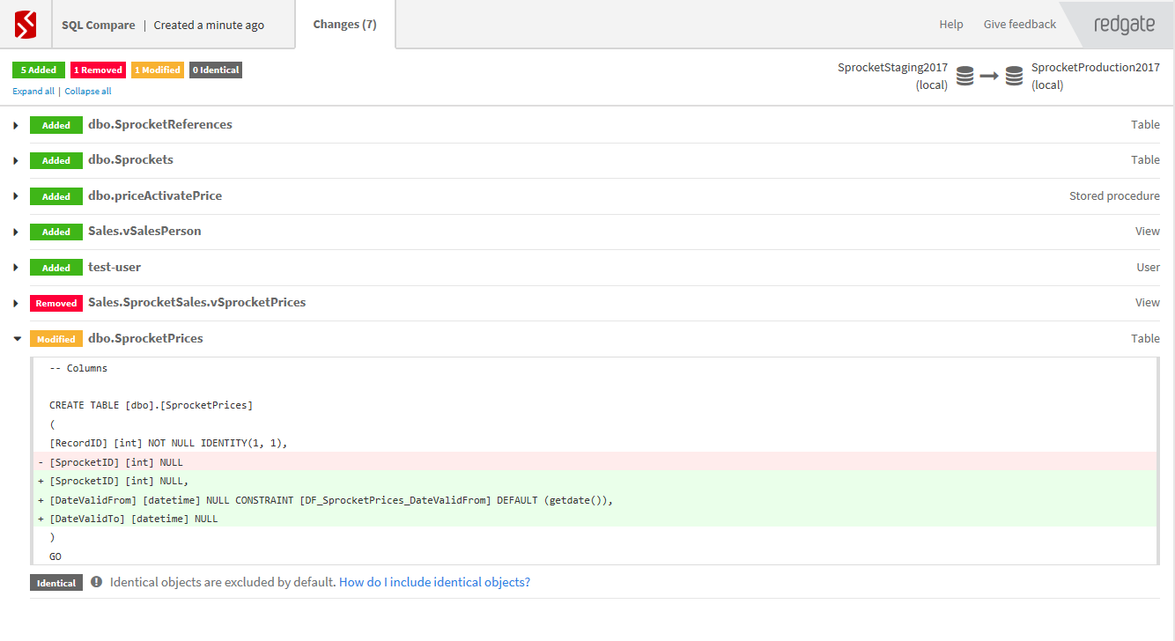Expand the dbo.priceActivatePrice stored procedure row
The width and height of the screenshot is (1175, 641).
tap(16, 196)
